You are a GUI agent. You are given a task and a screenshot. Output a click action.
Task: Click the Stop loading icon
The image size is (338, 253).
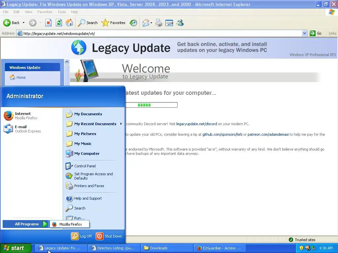point(48,23)
